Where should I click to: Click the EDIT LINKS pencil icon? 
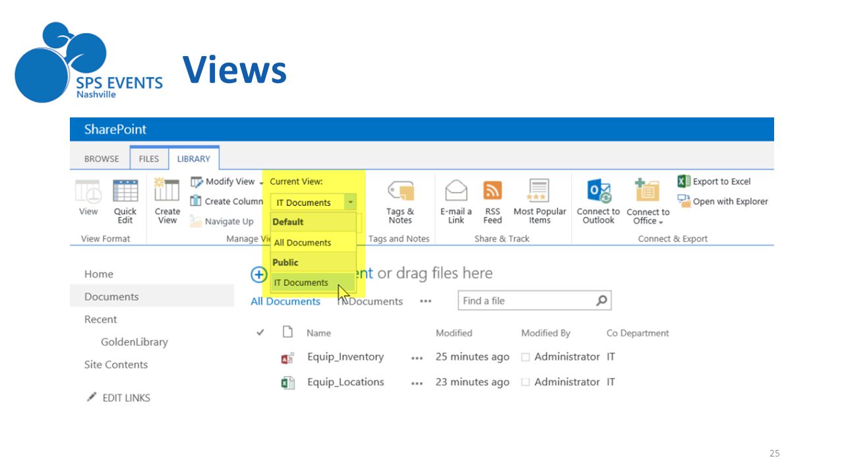point(92,397)
